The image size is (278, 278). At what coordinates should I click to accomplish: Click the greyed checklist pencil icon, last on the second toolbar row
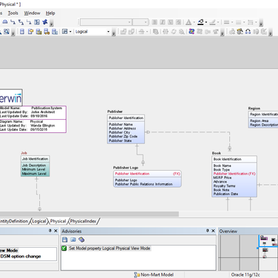264,32
